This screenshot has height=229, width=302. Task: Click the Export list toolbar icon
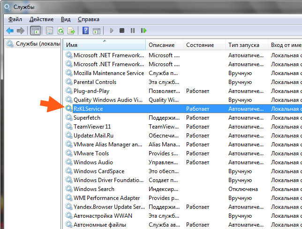point(71,31)
